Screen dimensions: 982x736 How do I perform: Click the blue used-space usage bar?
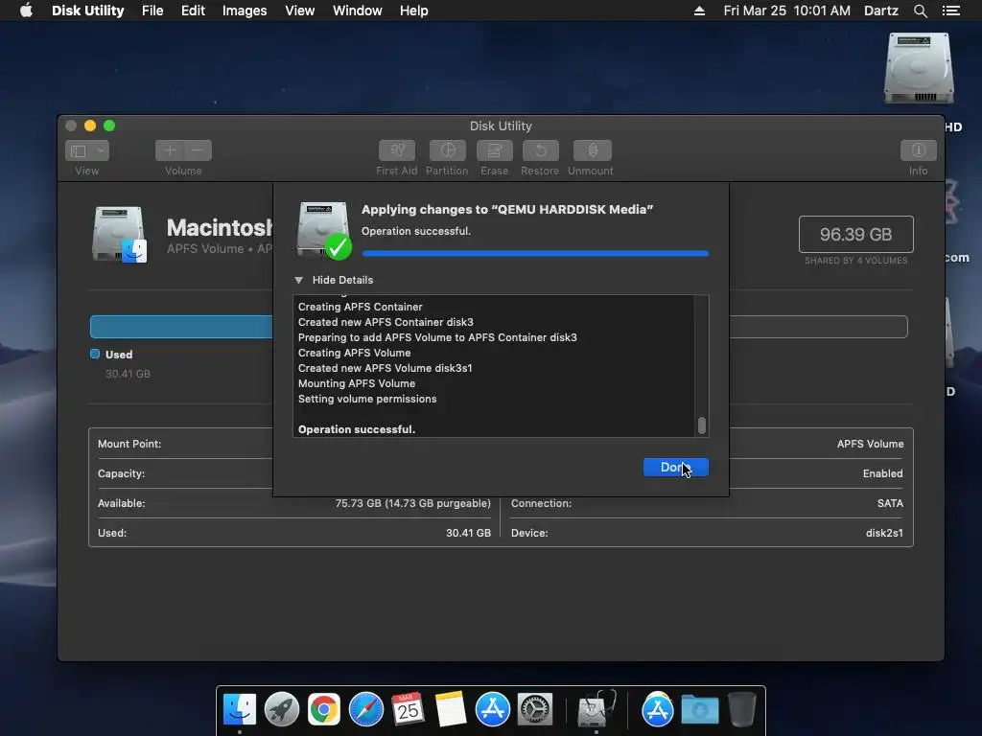tap(181, 327)
